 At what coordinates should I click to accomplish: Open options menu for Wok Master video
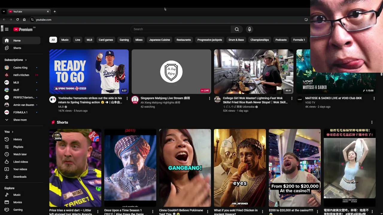(x=292, y=98)
